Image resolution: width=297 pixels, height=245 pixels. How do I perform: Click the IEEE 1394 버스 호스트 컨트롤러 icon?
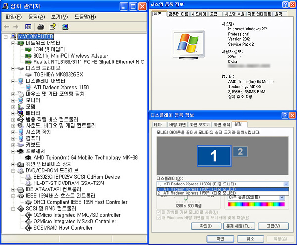click(x=20, y=196)
